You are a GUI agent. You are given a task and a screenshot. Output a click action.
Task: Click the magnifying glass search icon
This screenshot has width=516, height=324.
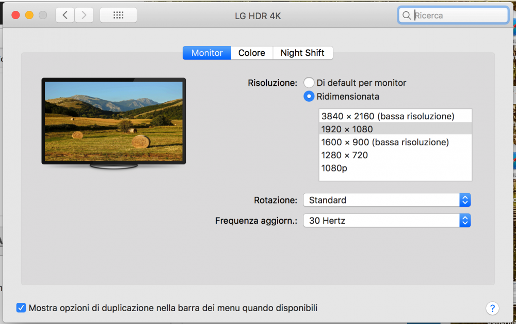click(407, 16)
